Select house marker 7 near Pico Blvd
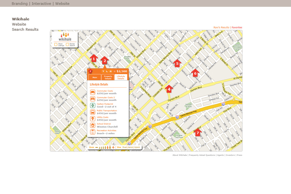 pos(198,132)
